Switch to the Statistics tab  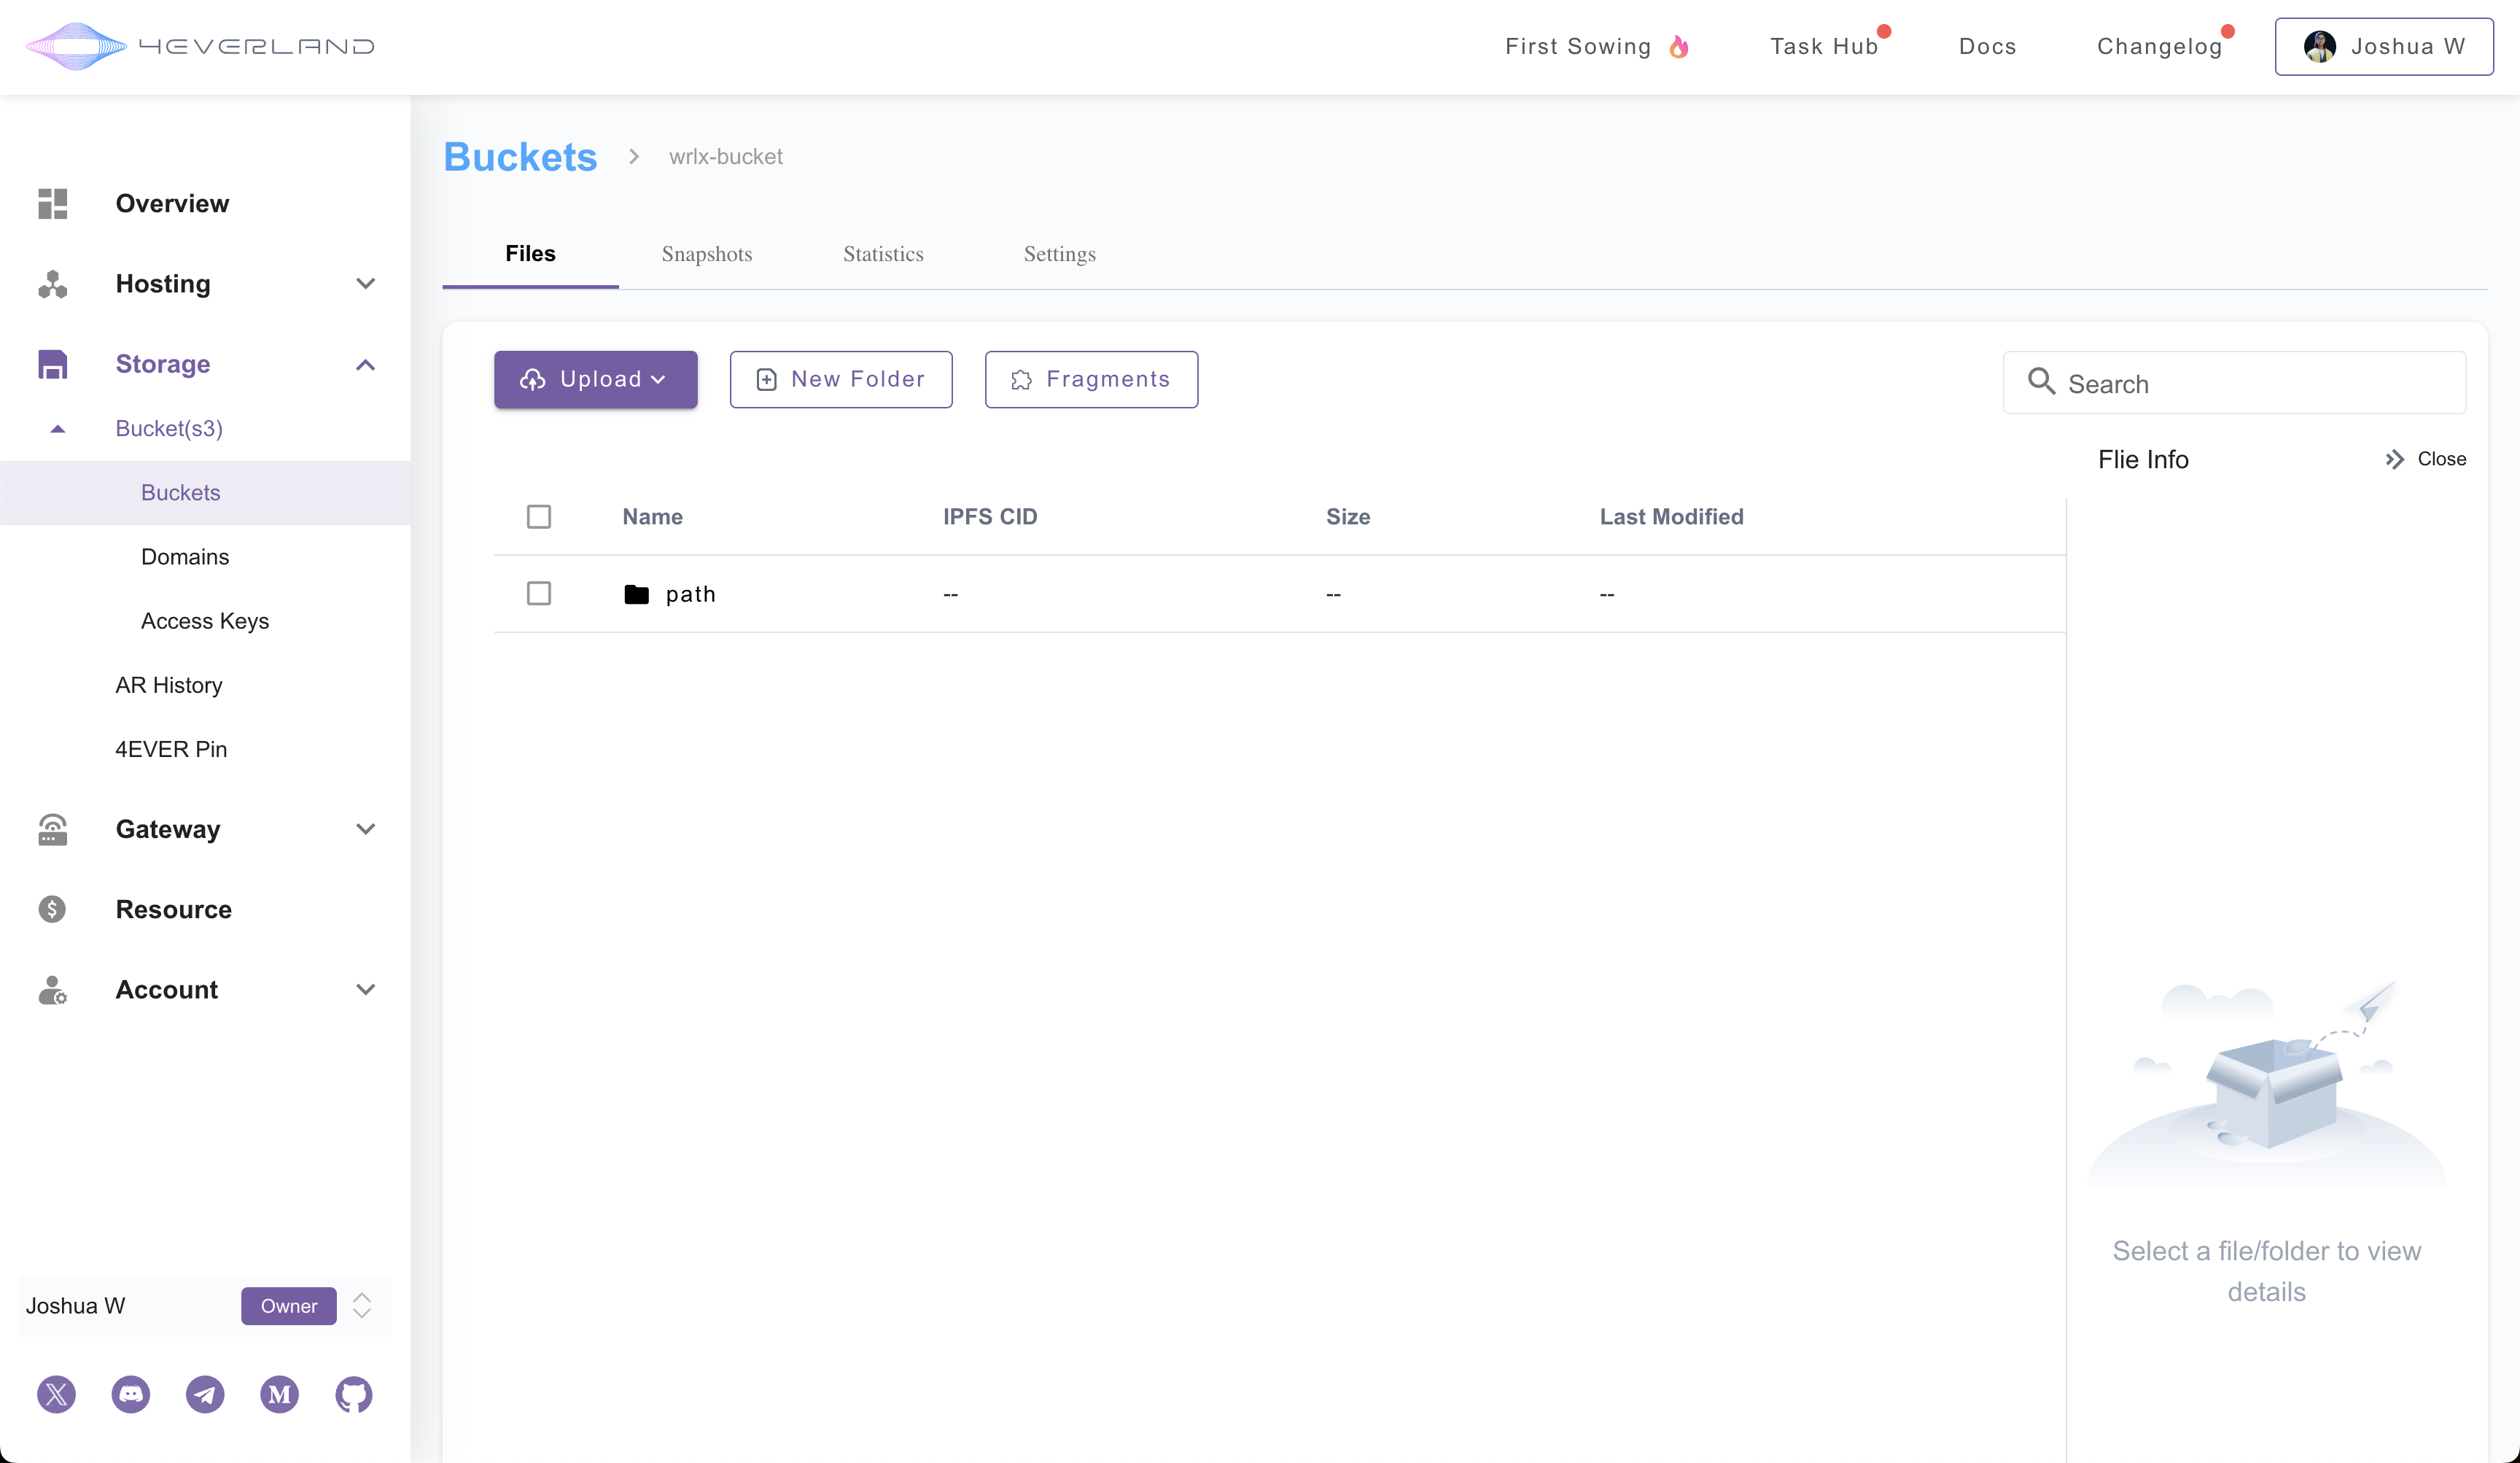883,254
